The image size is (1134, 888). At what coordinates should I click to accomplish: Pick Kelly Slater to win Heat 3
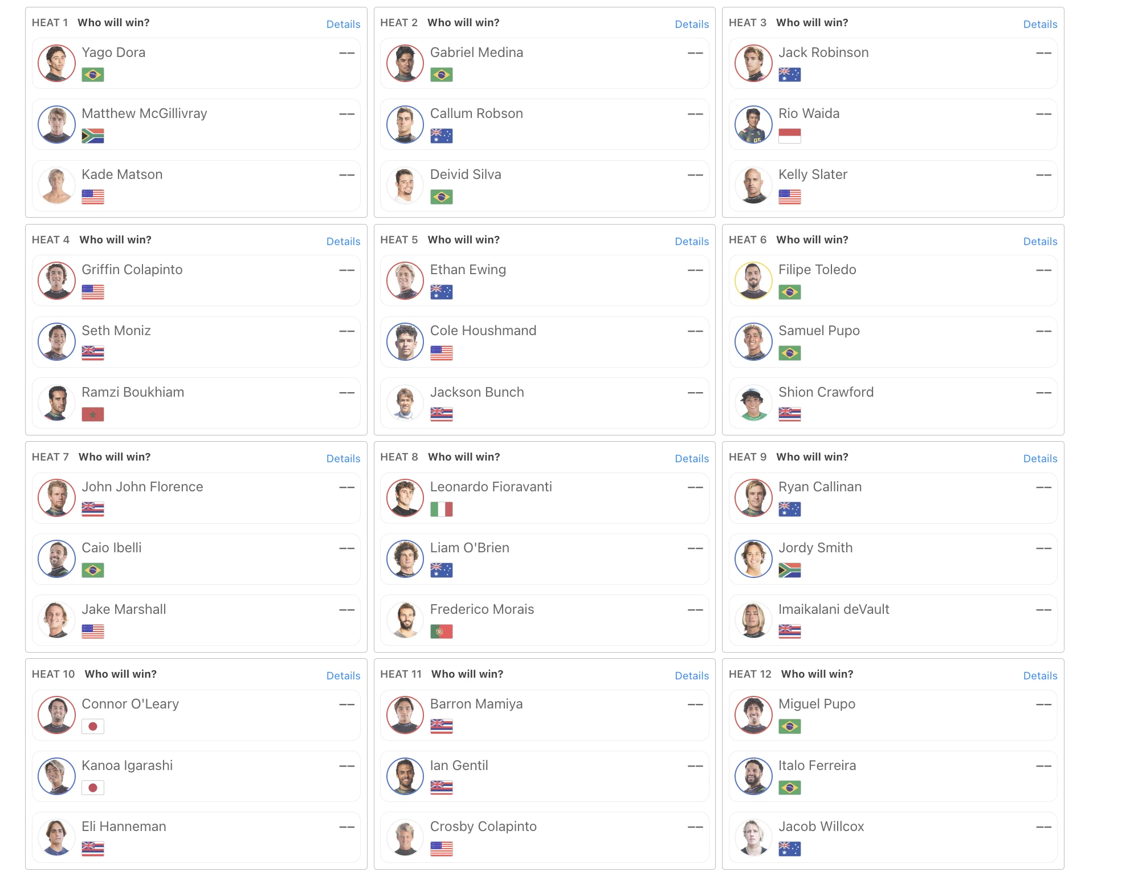coord(892,186)
